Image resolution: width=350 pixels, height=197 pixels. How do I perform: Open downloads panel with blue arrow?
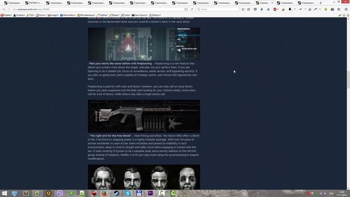point(261,9)
